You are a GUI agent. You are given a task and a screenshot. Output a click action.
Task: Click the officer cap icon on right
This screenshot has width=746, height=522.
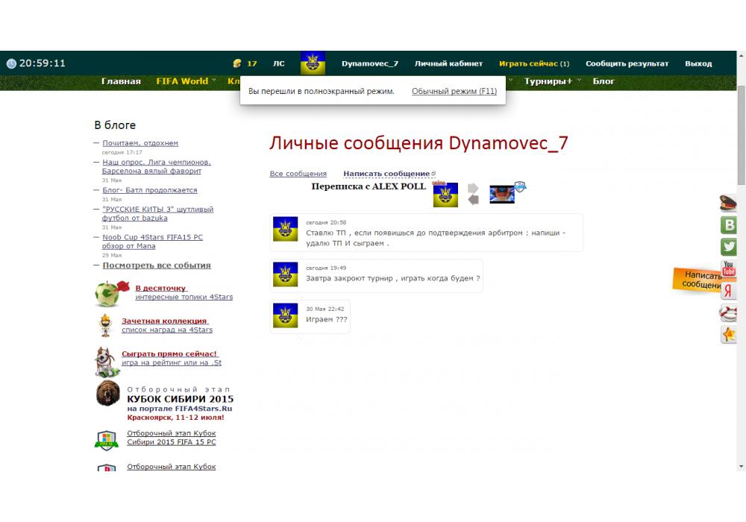click(729, 203)
